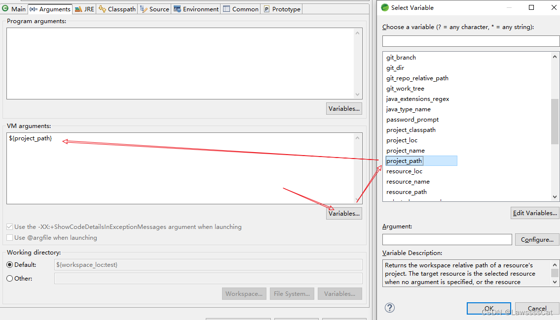Click the Workspace button under Working directory
This screenshot has width=560, height=320.
(x=244, y=293)
